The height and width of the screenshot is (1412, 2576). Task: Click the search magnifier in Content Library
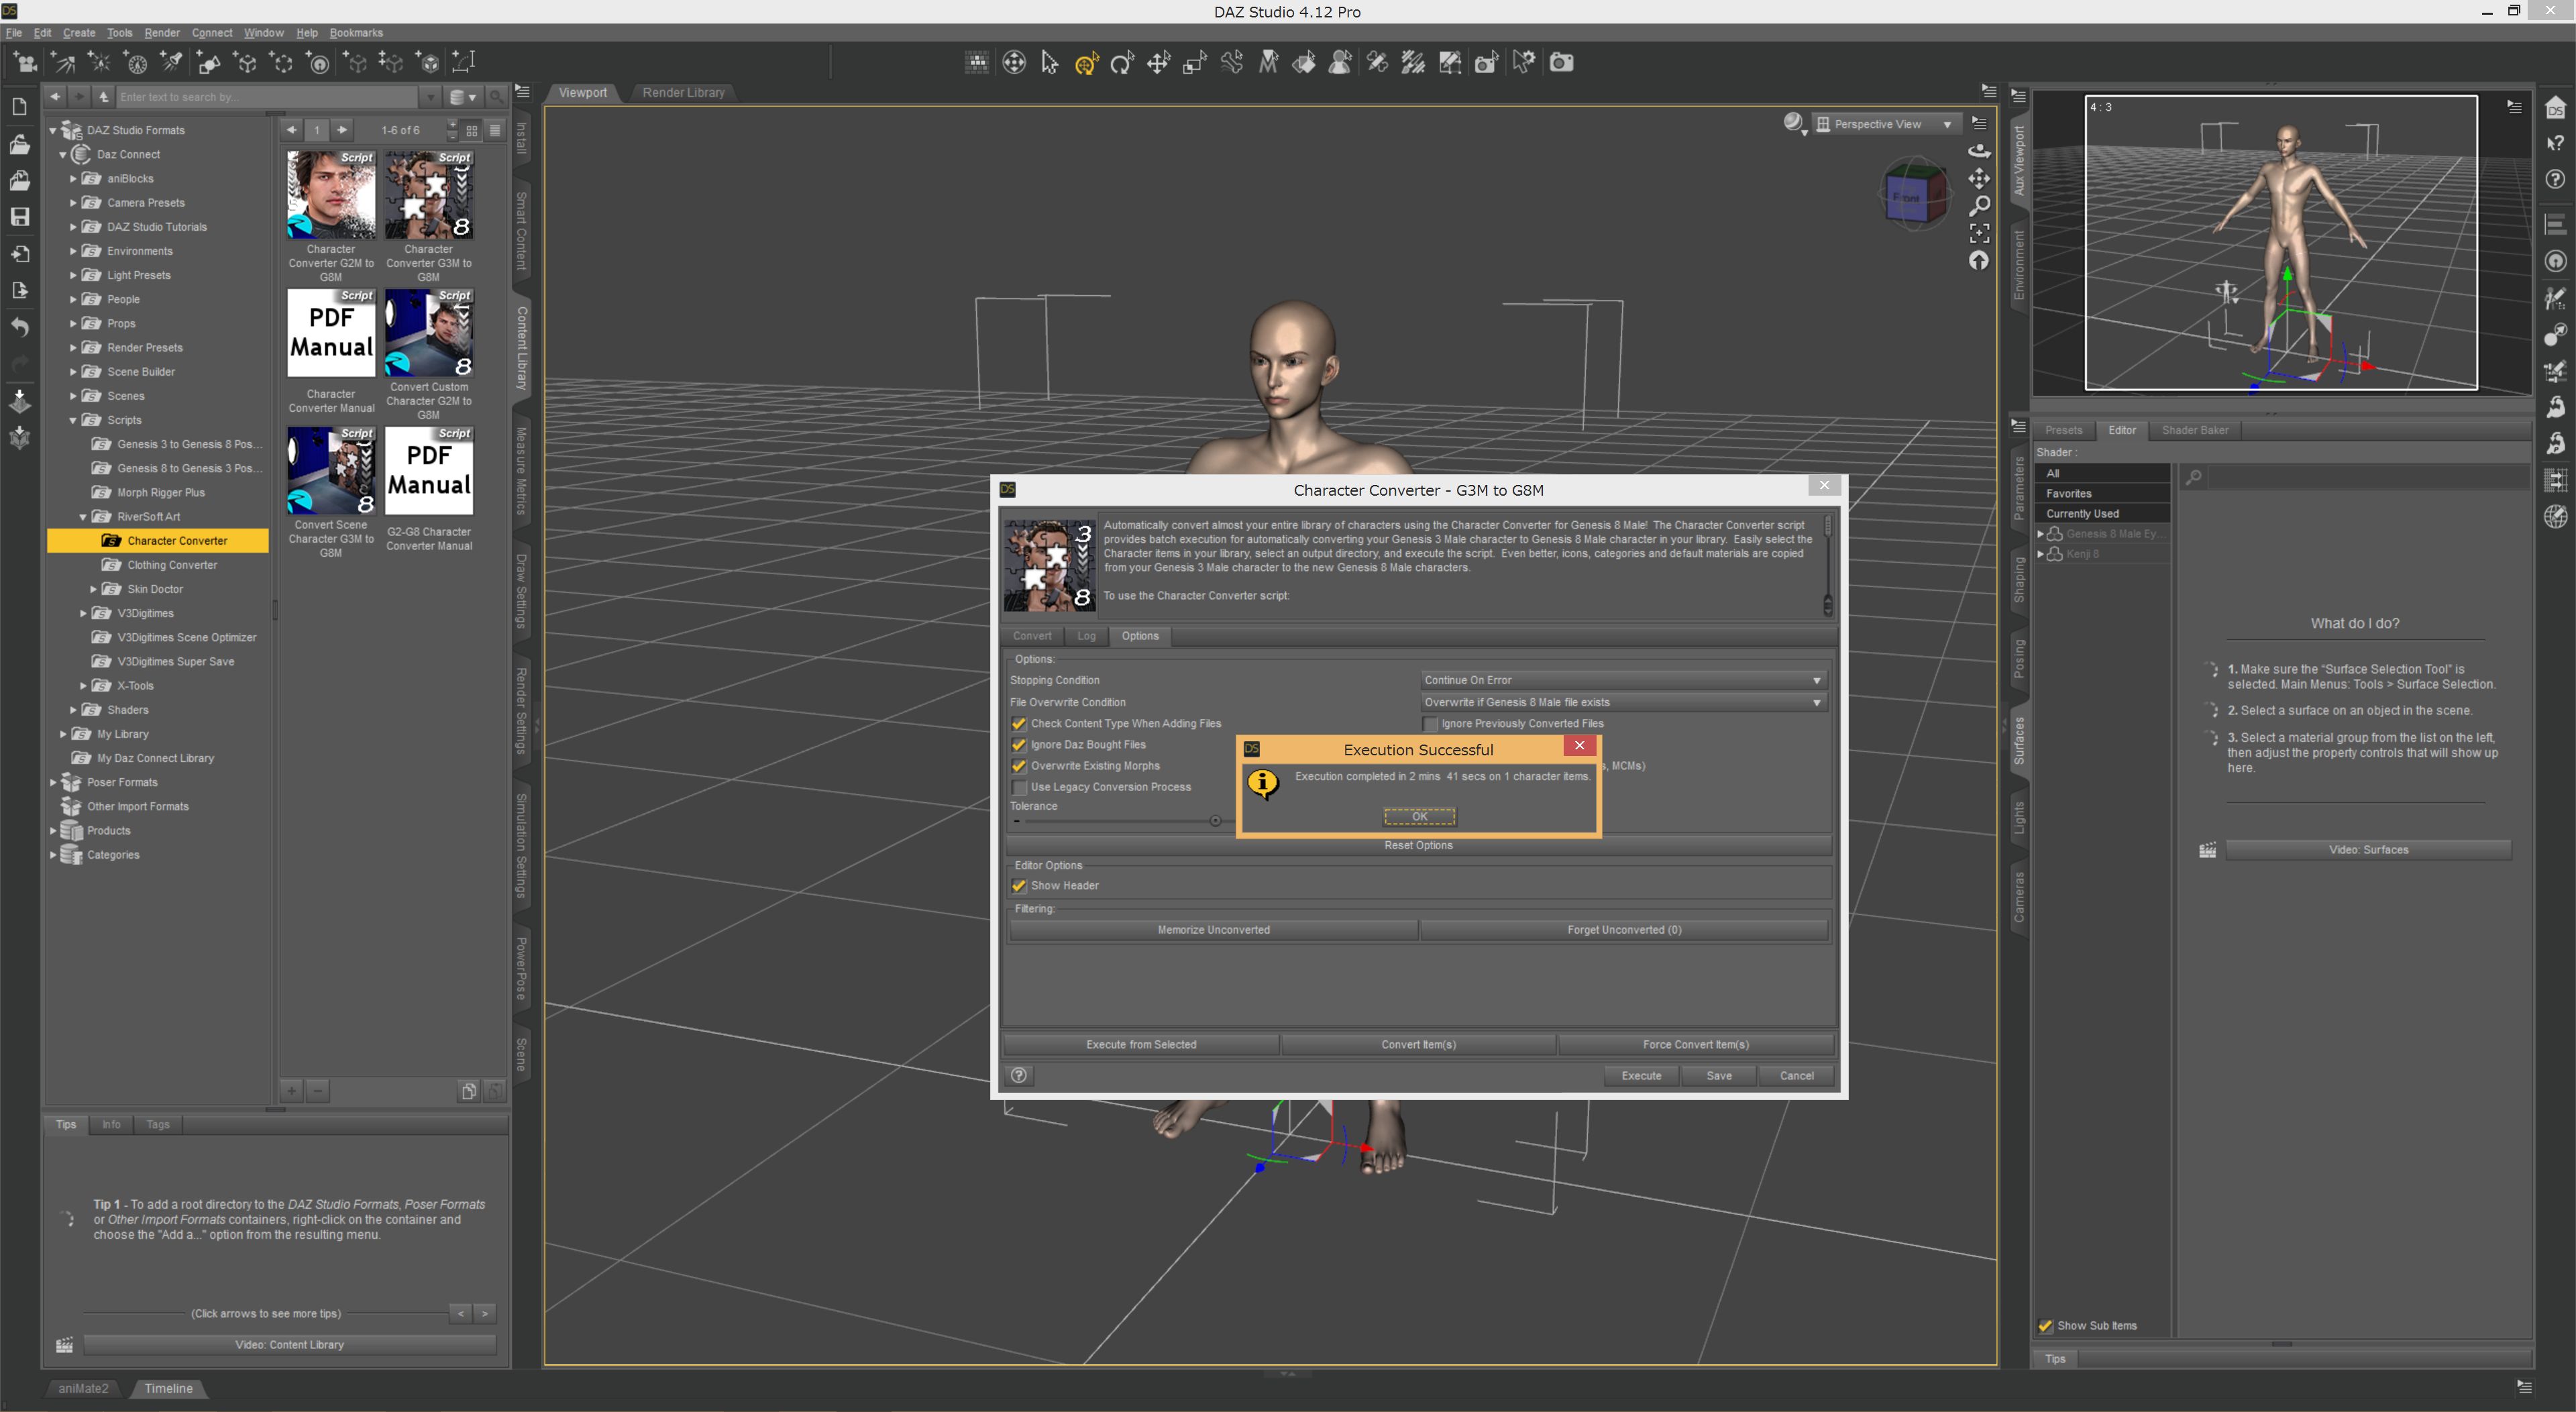coord(496,97)
